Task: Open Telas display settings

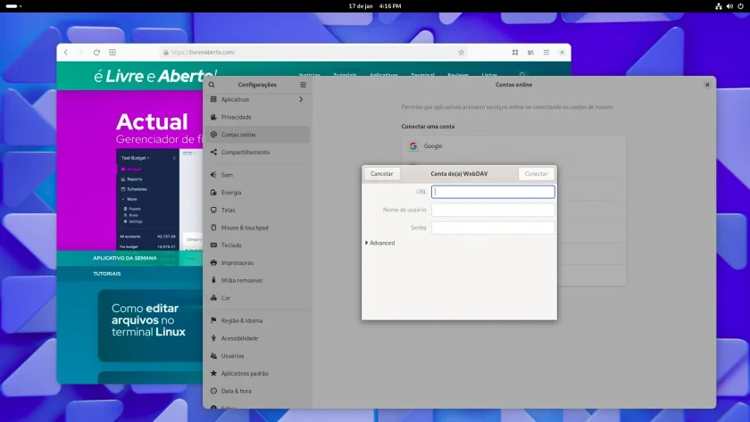Action: [257, 211]
